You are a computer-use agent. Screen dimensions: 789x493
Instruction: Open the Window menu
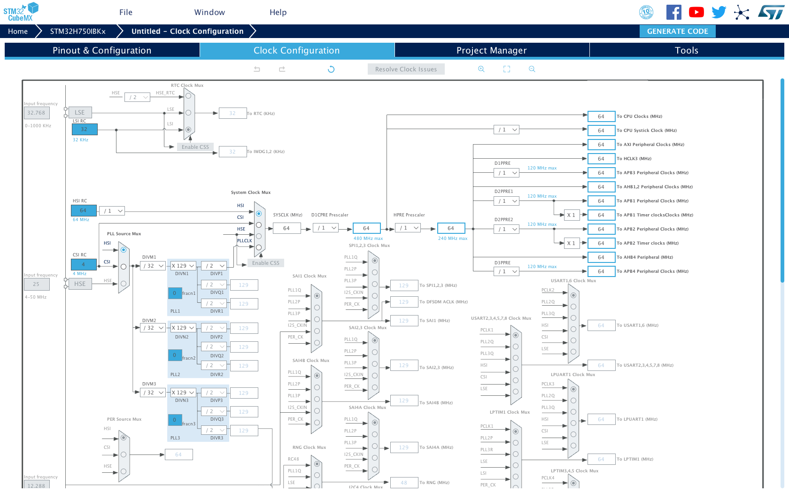click(209, 12)
